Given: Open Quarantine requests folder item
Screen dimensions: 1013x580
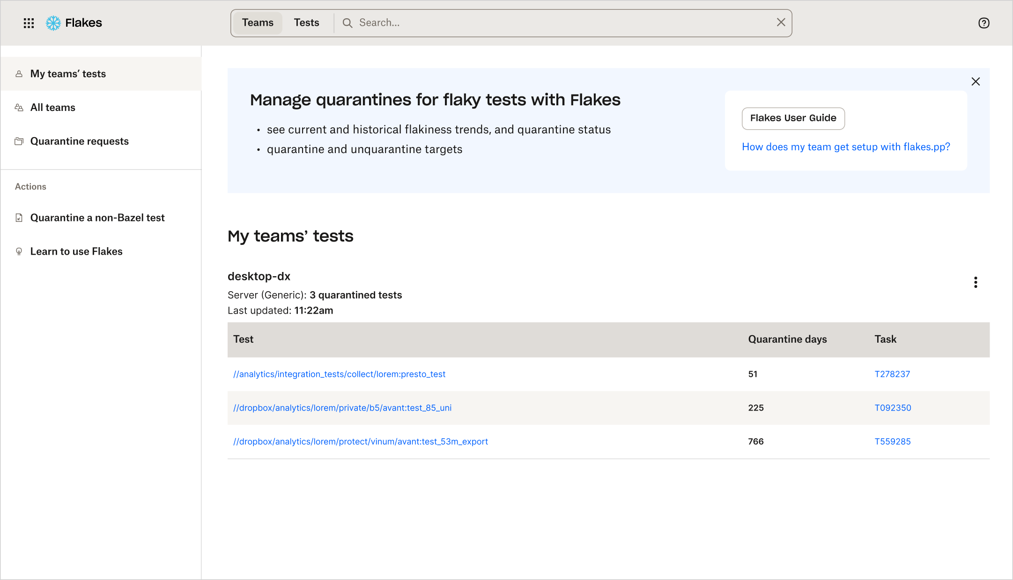Looking at the screenshot, I should pos(79,141).
